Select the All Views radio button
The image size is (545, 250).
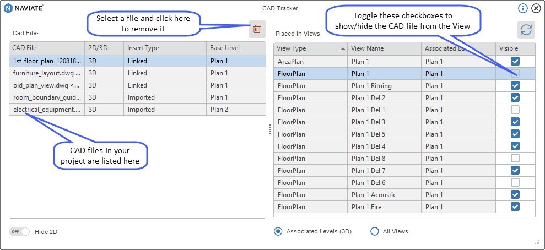point(374,231)
